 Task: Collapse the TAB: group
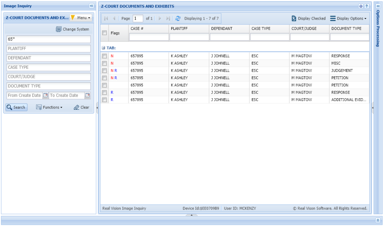coord(103,48)
